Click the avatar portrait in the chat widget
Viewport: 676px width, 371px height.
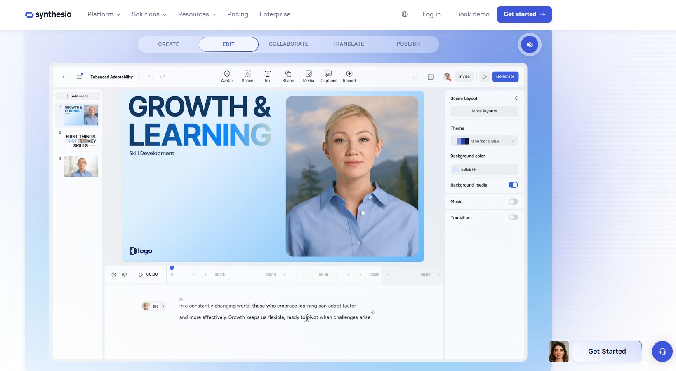point(559,352)
